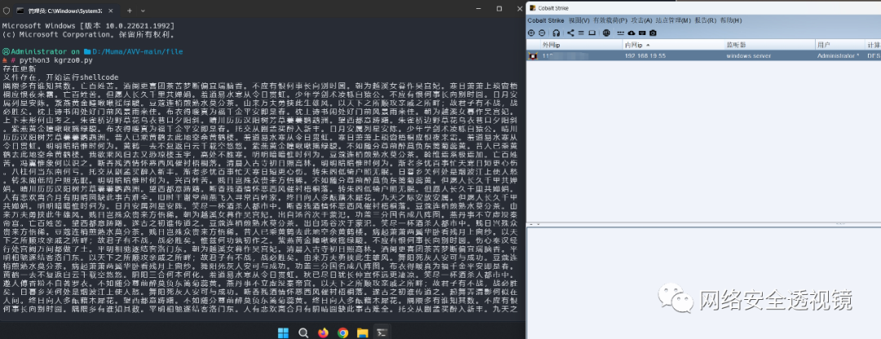The image size is (881, 339).
Task: Click the D:/Muma/AVV-main/file path in prompt
Action: pyautogui.click(x=138, y=51)
